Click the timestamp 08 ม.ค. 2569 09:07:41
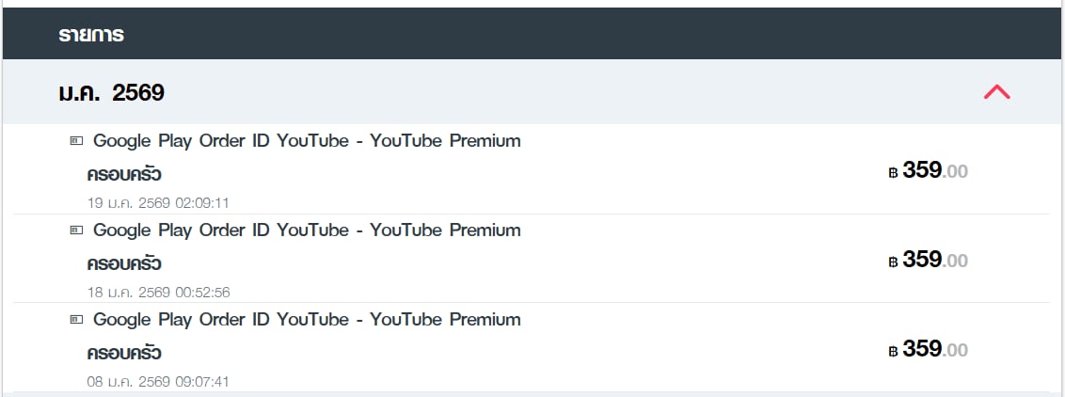Image resolution: width=1065 pixels, height=397 pixels. point(158,381)
